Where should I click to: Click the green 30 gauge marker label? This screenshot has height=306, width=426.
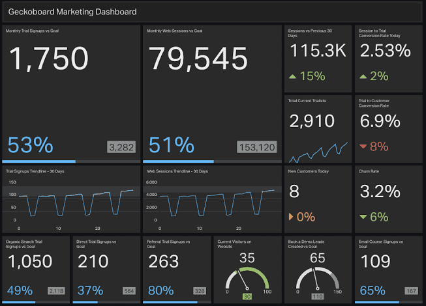(x=247, y=296)
